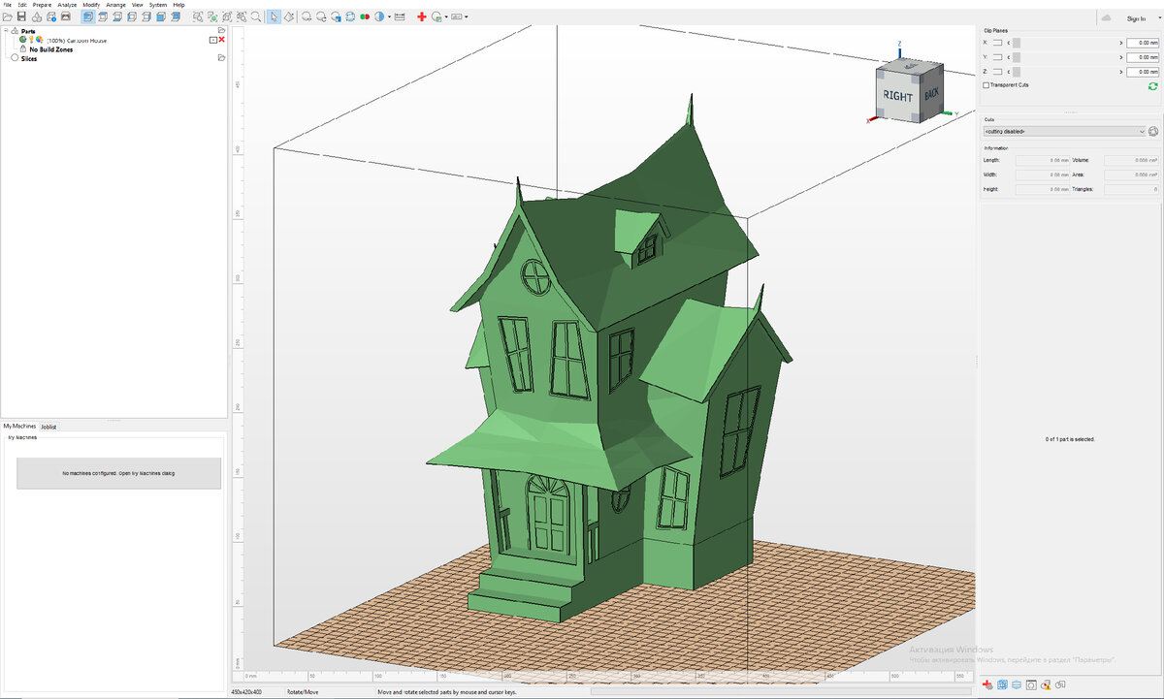
Task: Click the red X next to Cartoon House
Action: (x=221, y=40)
